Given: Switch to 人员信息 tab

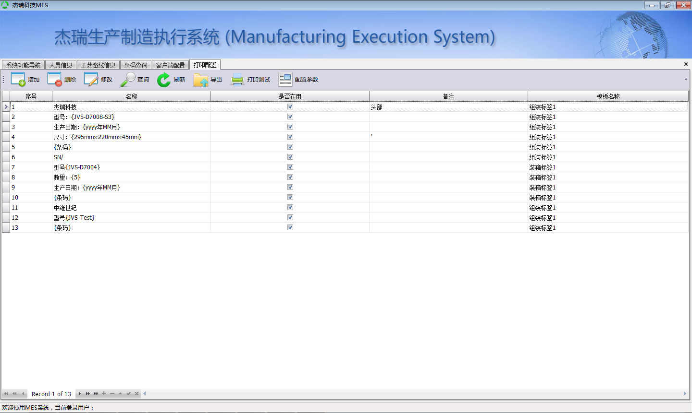Looking at the screenshot, I should click(x=61, y=65).
